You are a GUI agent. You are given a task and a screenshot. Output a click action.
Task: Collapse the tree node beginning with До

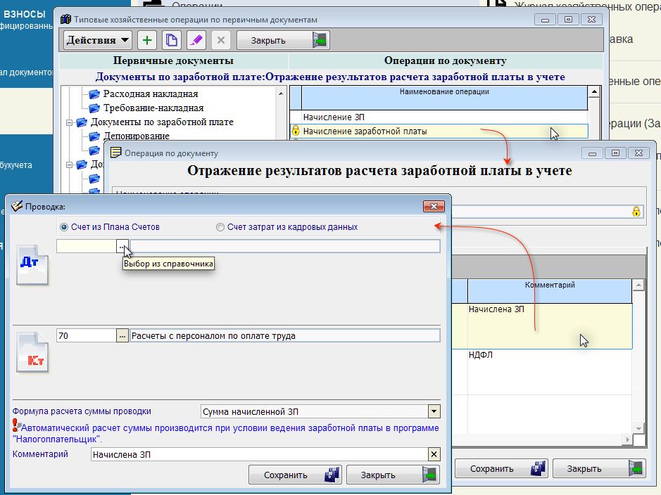coord(70,165)
